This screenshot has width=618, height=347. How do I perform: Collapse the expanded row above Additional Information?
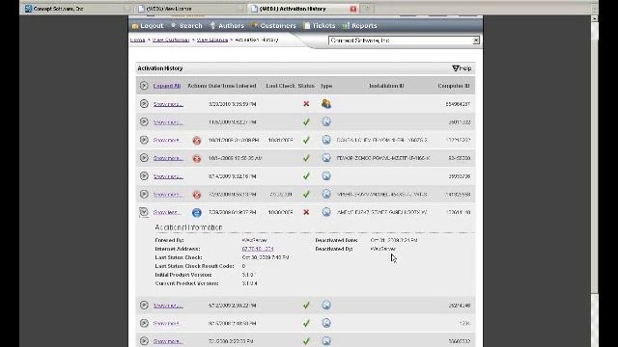click(x=144, y=212)
